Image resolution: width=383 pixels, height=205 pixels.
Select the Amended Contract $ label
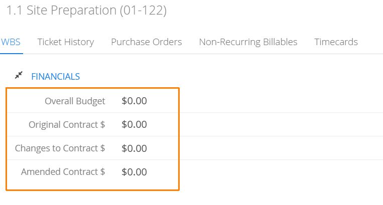coord(63,172)
